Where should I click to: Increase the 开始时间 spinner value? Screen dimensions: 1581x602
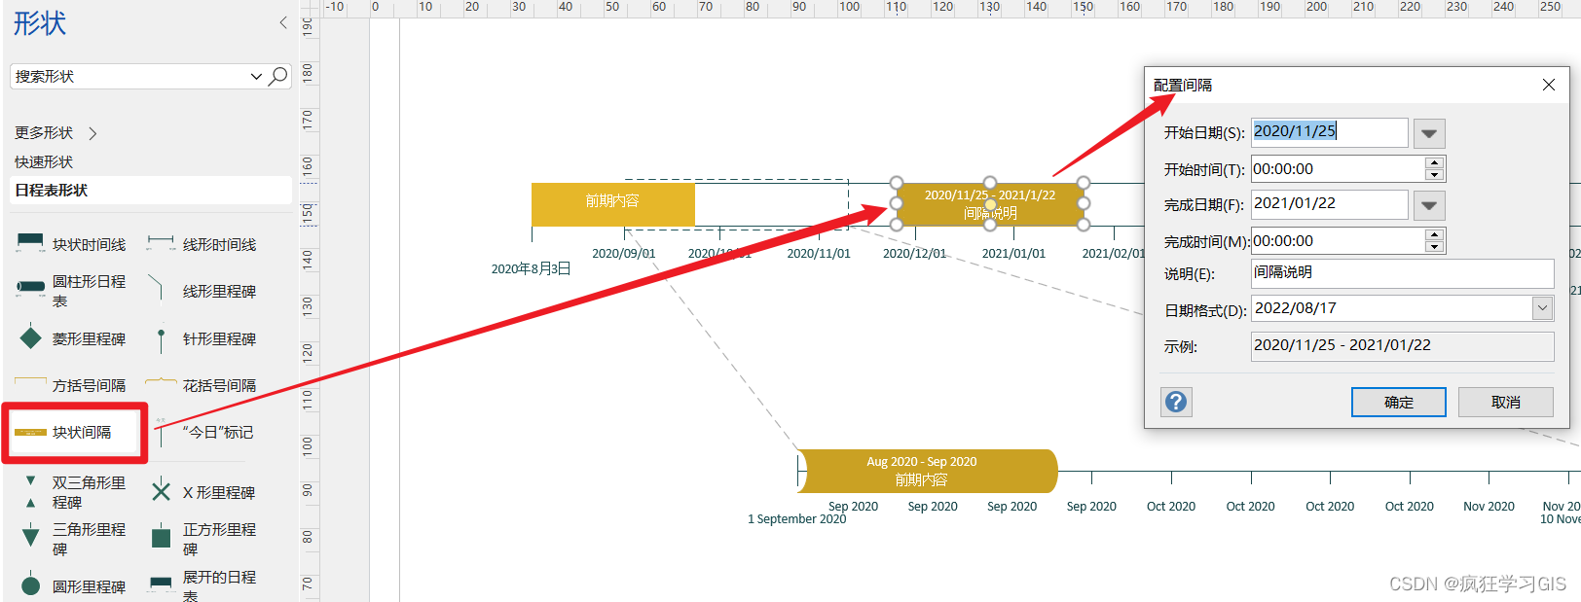1434,163
